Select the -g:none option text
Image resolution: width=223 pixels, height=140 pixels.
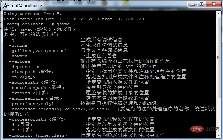pyautogui.click(x=18, y=46)
